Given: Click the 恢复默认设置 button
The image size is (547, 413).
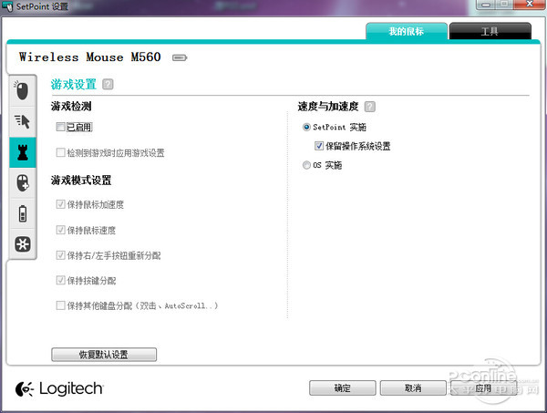Looking at the screenshot, I should (x=104, y=355).
